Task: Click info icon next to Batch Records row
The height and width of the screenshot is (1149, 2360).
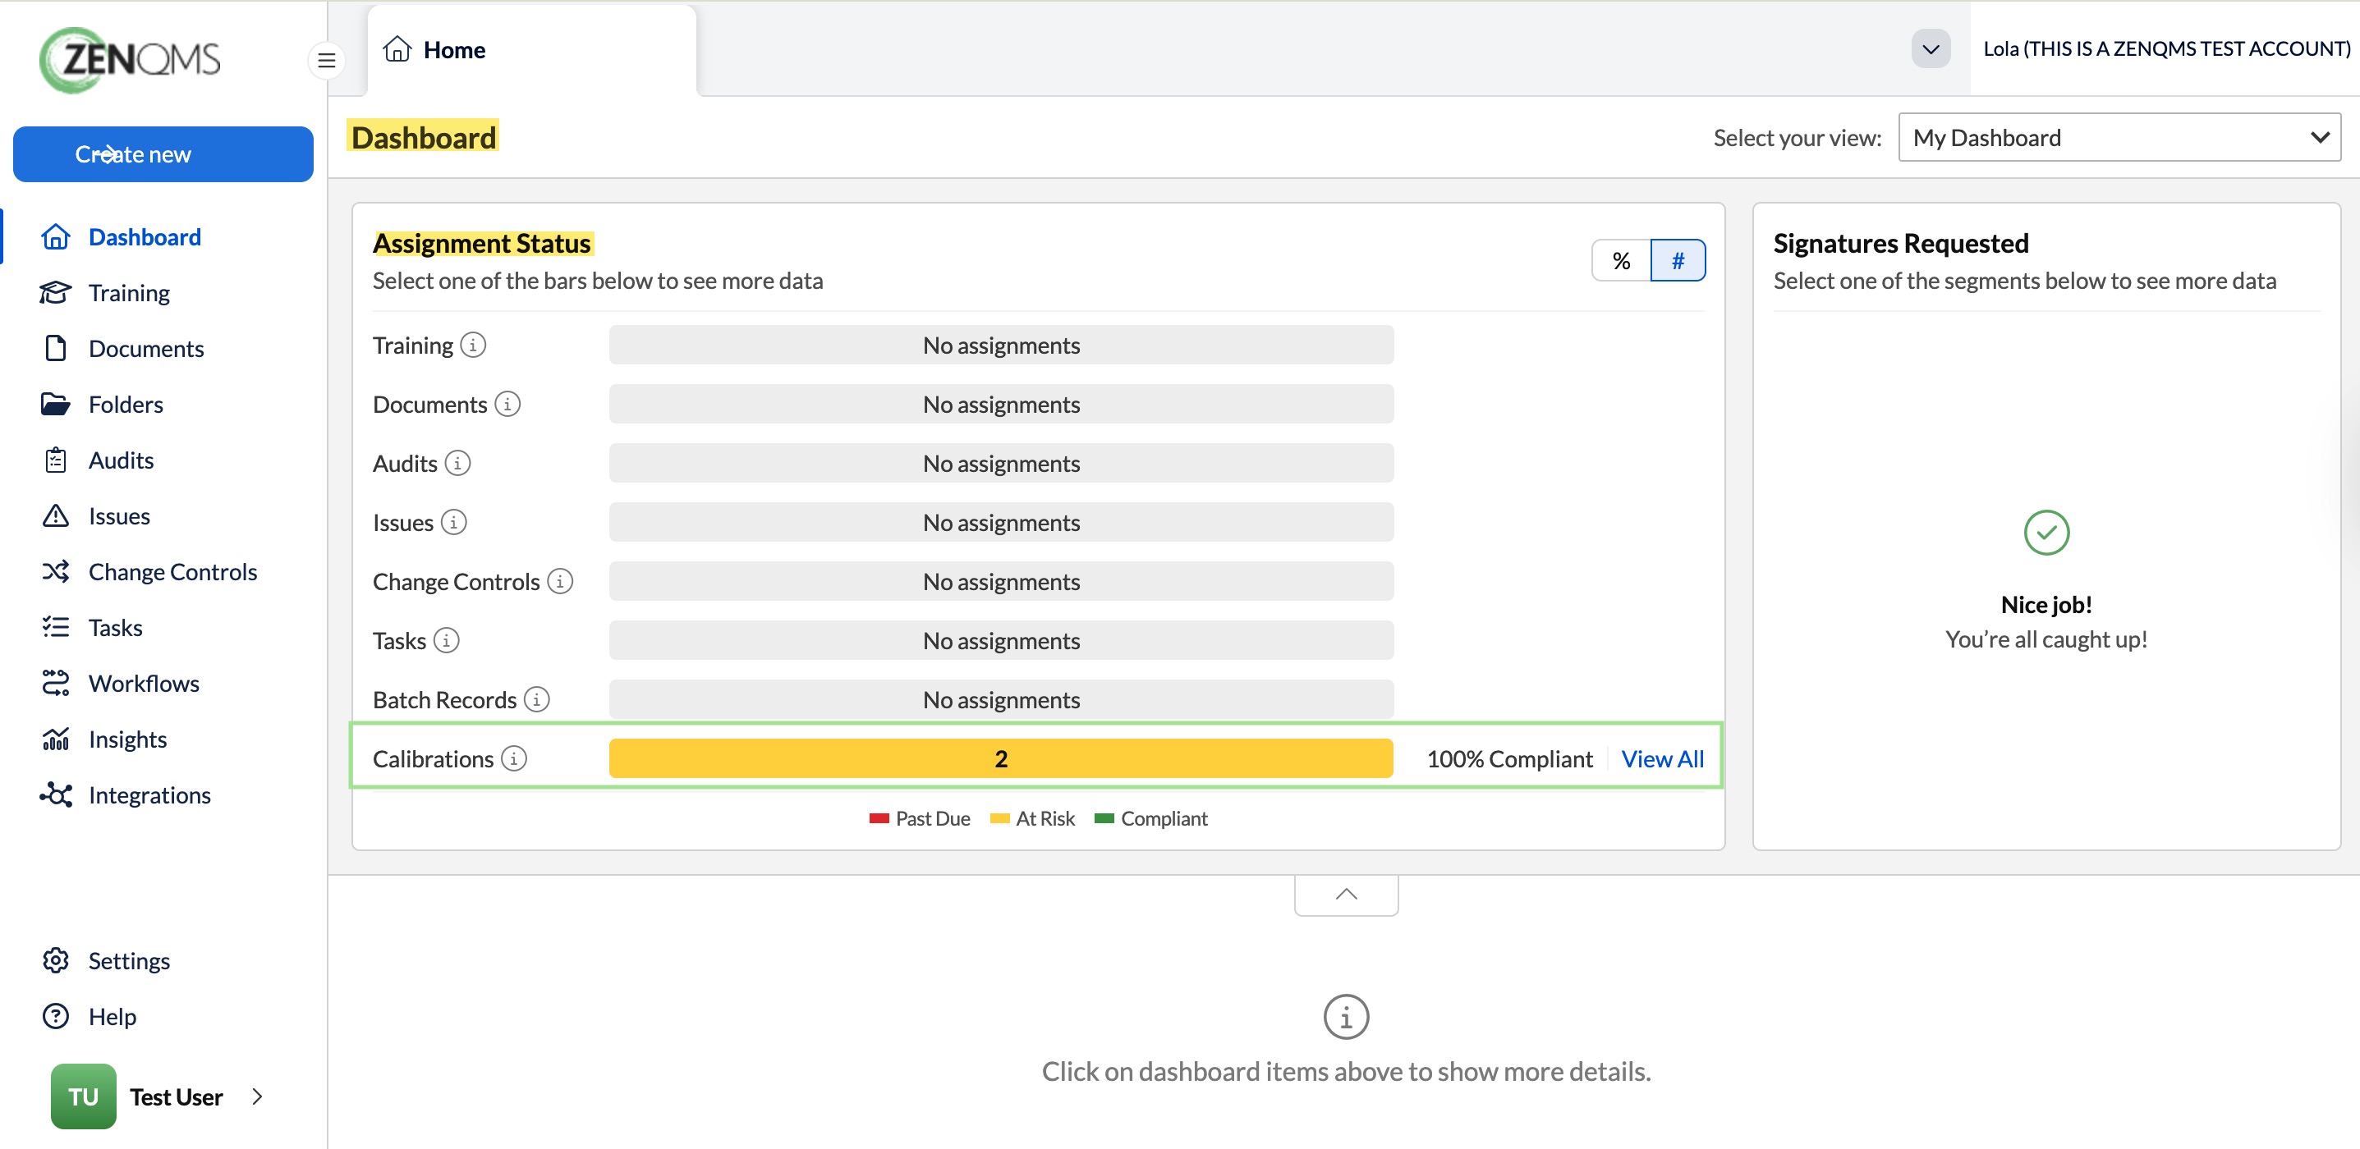Action: 537,699
